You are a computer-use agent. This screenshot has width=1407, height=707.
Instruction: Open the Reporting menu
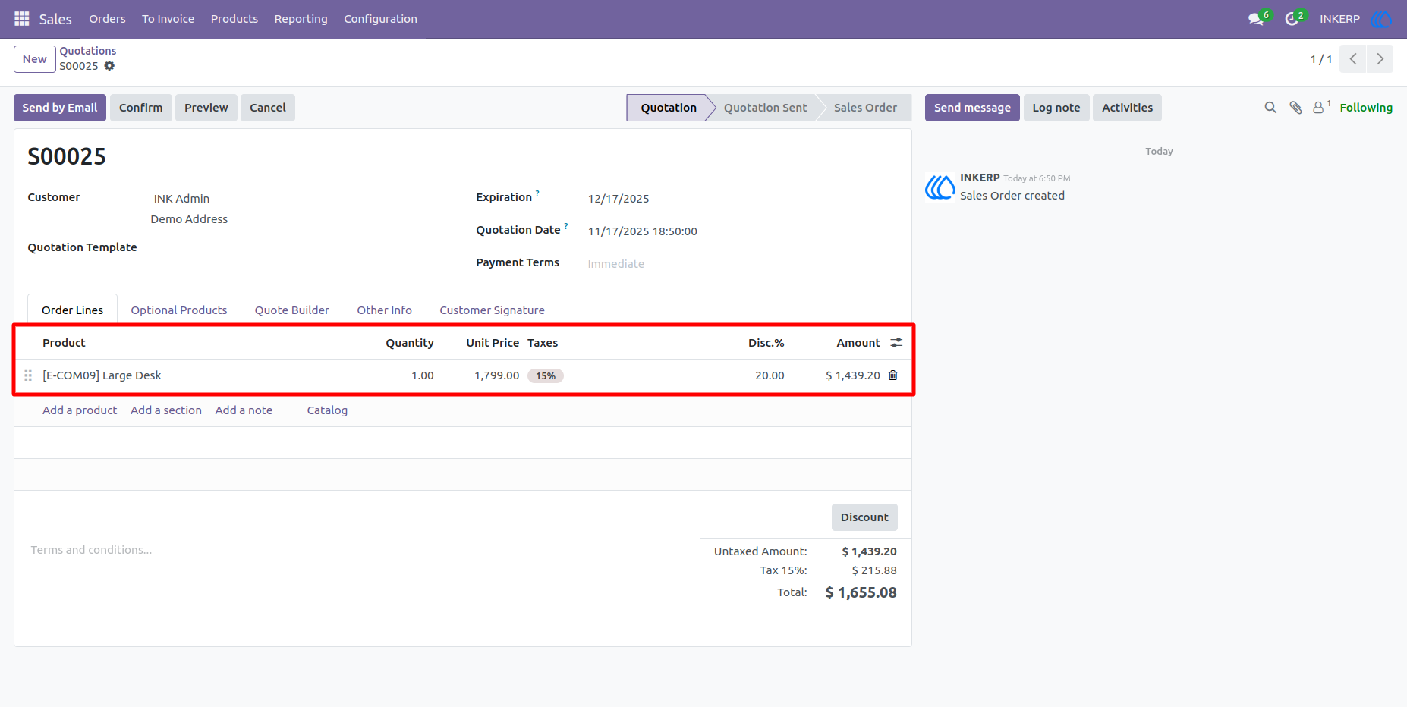[x=301, y=19]
